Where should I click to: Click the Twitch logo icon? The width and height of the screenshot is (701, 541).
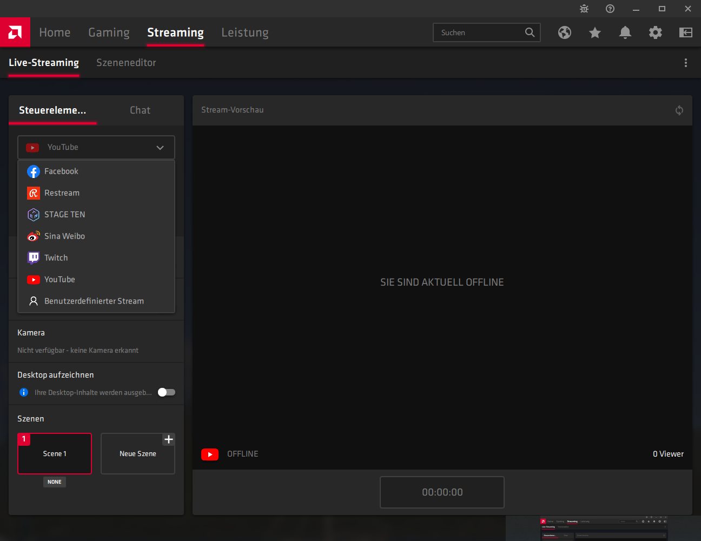[x=34, y=258]
